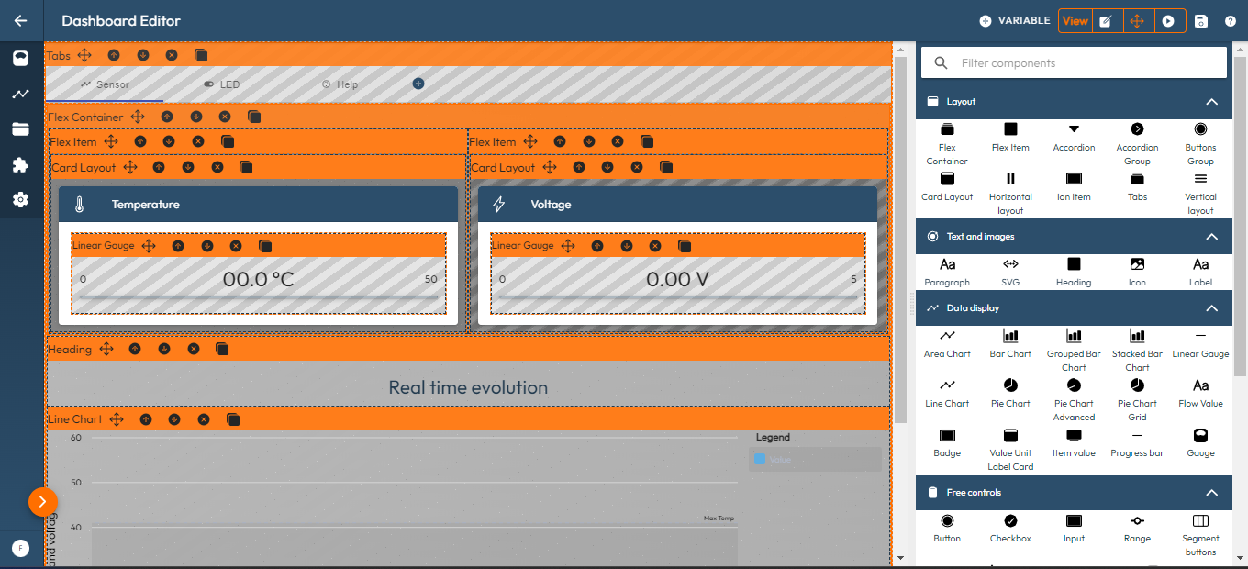Go back using the arrow button
The height and width of the screenshot is (569, 1248).
[21, 21]
